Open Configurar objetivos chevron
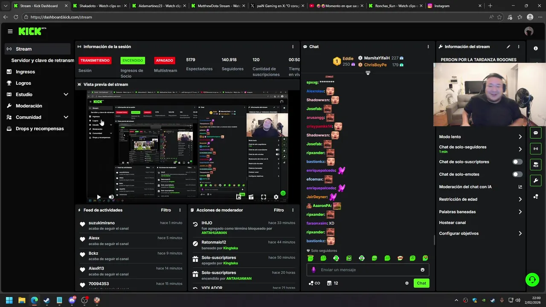Screen dimensions: 546x307 (520, 233)
